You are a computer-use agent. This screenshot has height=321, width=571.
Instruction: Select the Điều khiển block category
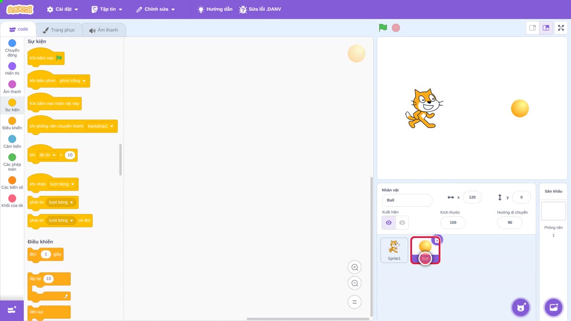[12, 123]
